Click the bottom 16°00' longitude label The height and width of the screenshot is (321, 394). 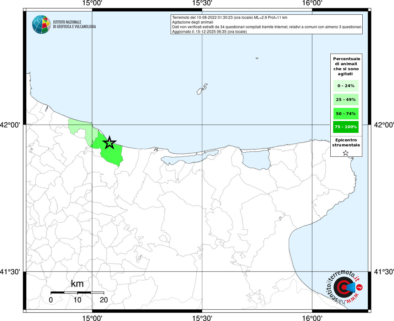tap(312, 318)
